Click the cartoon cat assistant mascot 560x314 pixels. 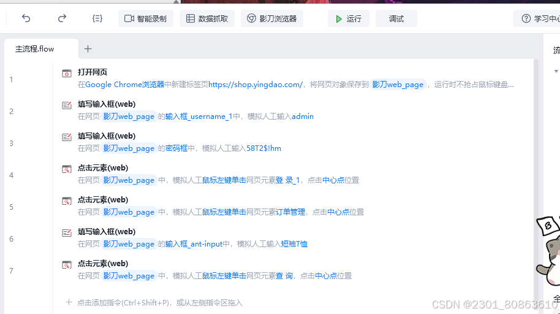tap(548, 250)
